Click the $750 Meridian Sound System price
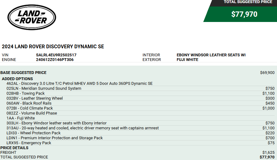Screen dimensions: 277x160 pyautogui.click(x=270, y=89)
